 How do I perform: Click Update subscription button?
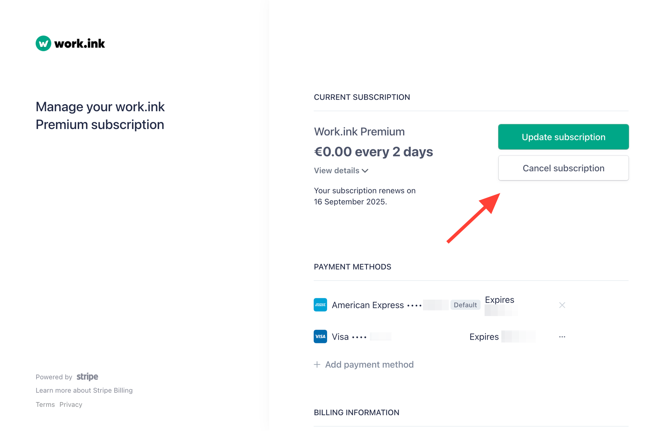pos(563,137)
